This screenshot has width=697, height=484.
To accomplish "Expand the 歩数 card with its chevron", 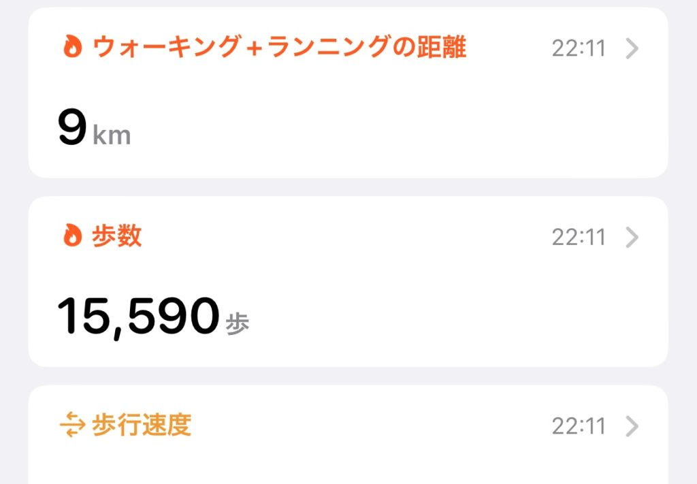I will pyautogui.click(x=632, y=238).
